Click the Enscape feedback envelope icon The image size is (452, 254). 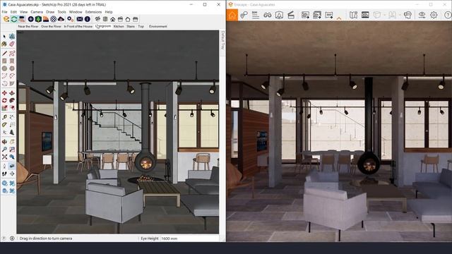(80, 19)
